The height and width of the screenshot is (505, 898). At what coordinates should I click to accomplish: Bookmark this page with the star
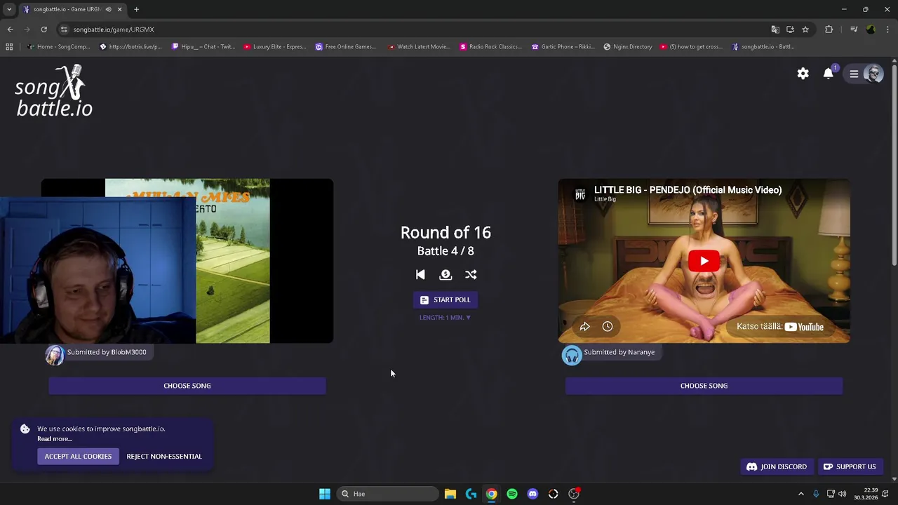pos(805,29)
